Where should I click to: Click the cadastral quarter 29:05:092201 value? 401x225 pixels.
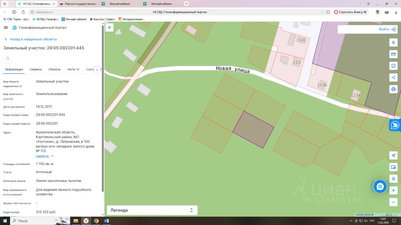click(47, 123)
